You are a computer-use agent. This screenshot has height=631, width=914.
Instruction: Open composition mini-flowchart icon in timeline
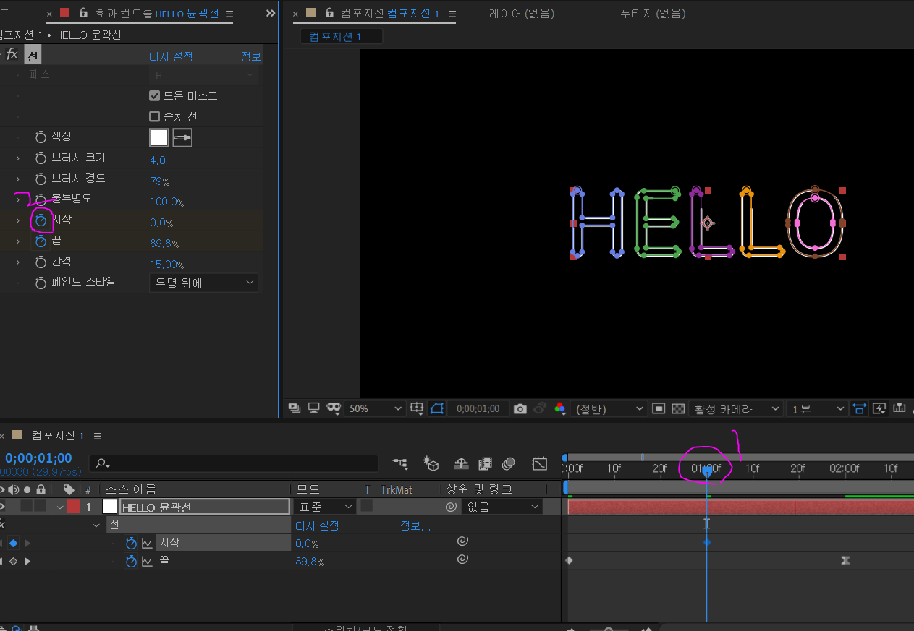click(400, 463)
